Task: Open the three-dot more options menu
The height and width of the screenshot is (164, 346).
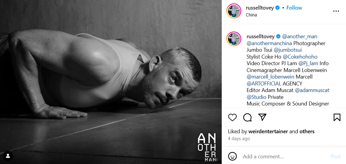Action: coord(336,11)
